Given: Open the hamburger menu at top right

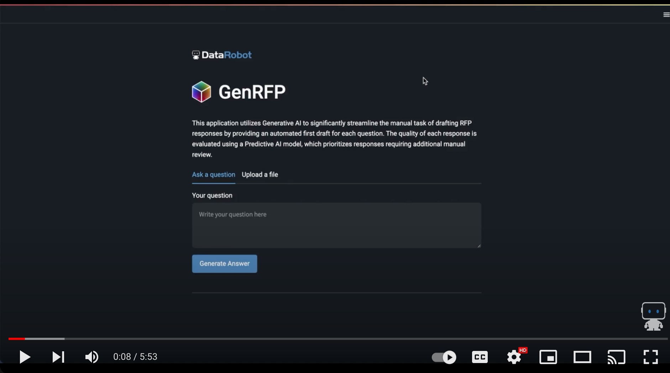Looking at the screenshot, I should (x=666, y=15).
